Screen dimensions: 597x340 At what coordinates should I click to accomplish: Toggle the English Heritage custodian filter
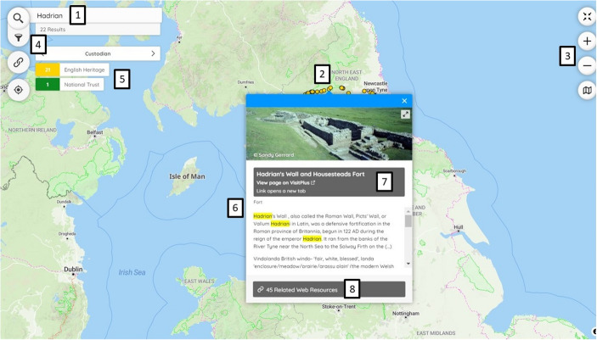click(x=72, y=70)
